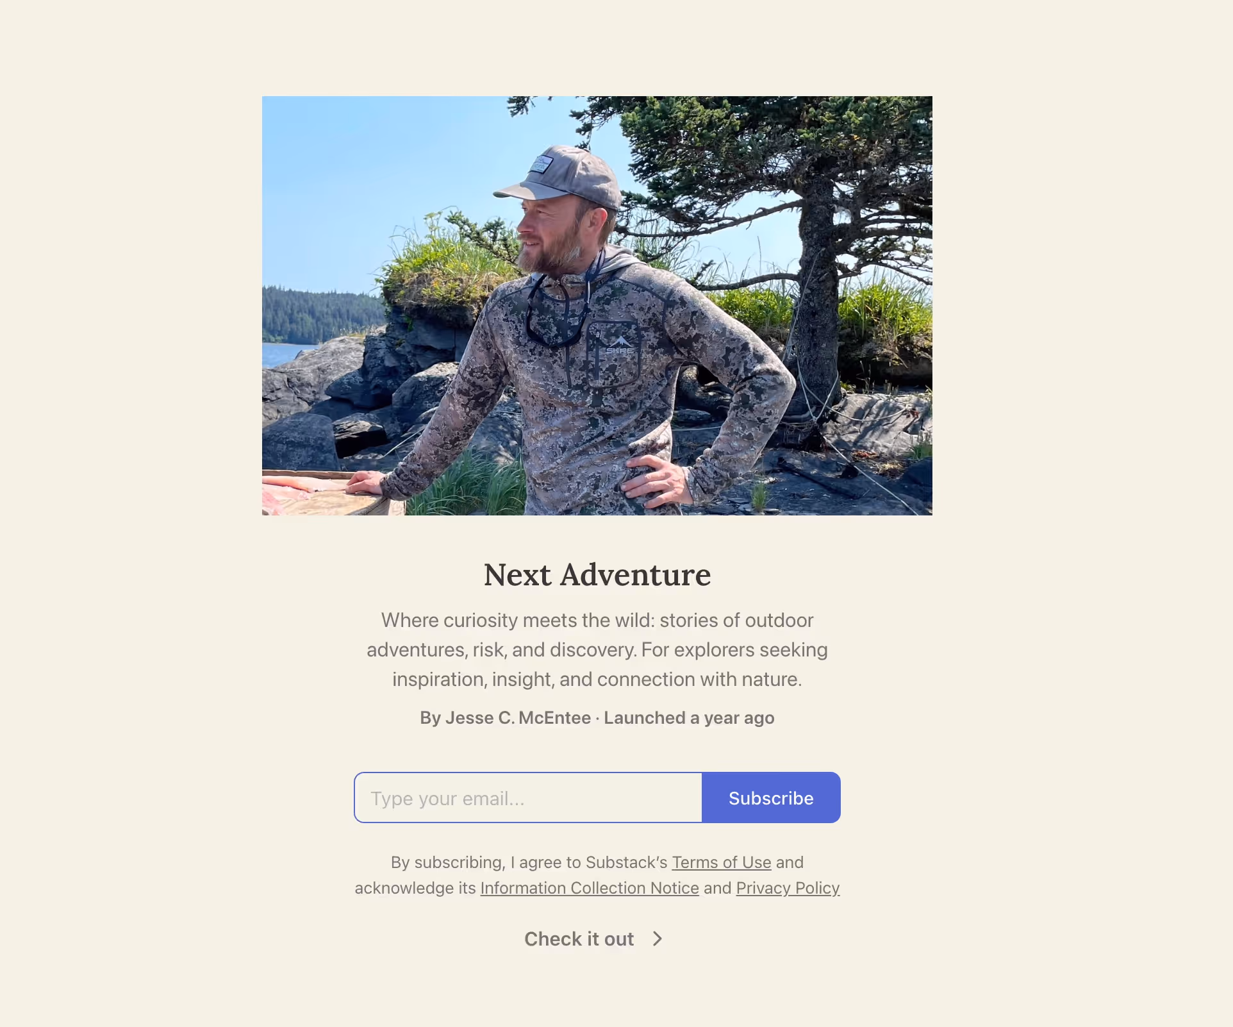Open the Terms of Use link

[721, 862]
